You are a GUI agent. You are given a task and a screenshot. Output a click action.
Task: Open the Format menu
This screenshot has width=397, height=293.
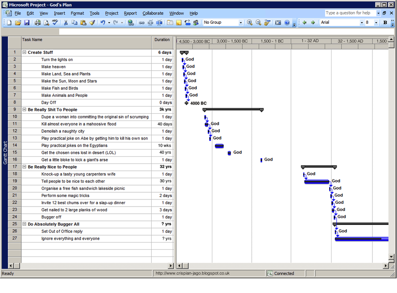click(77, 13)
